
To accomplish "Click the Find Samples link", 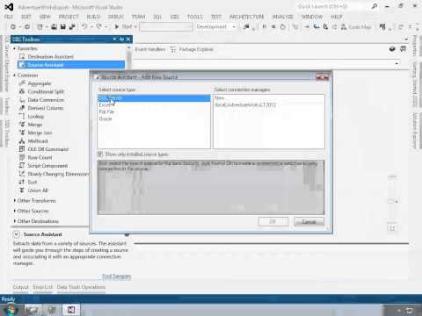I will (x=116, y=276).
